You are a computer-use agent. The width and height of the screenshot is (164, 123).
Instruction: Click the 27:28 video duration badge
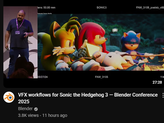157,82
